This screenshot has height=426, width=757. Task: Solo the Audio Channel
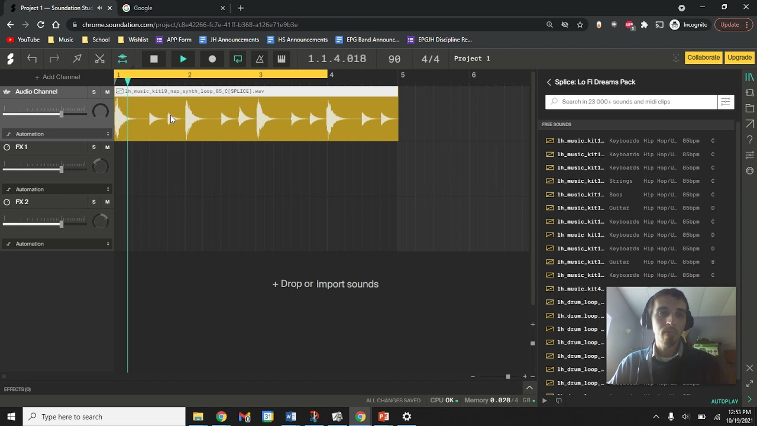point(93,92)
